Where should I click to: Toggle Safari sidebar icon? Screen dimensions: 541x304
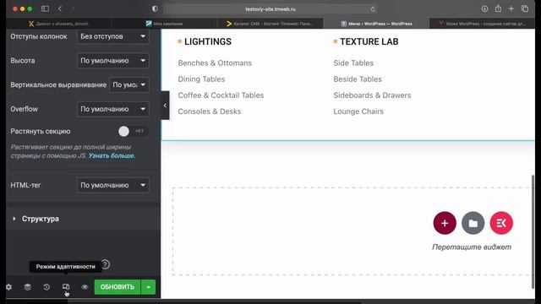pyautogui.click(x=45, y=9)
